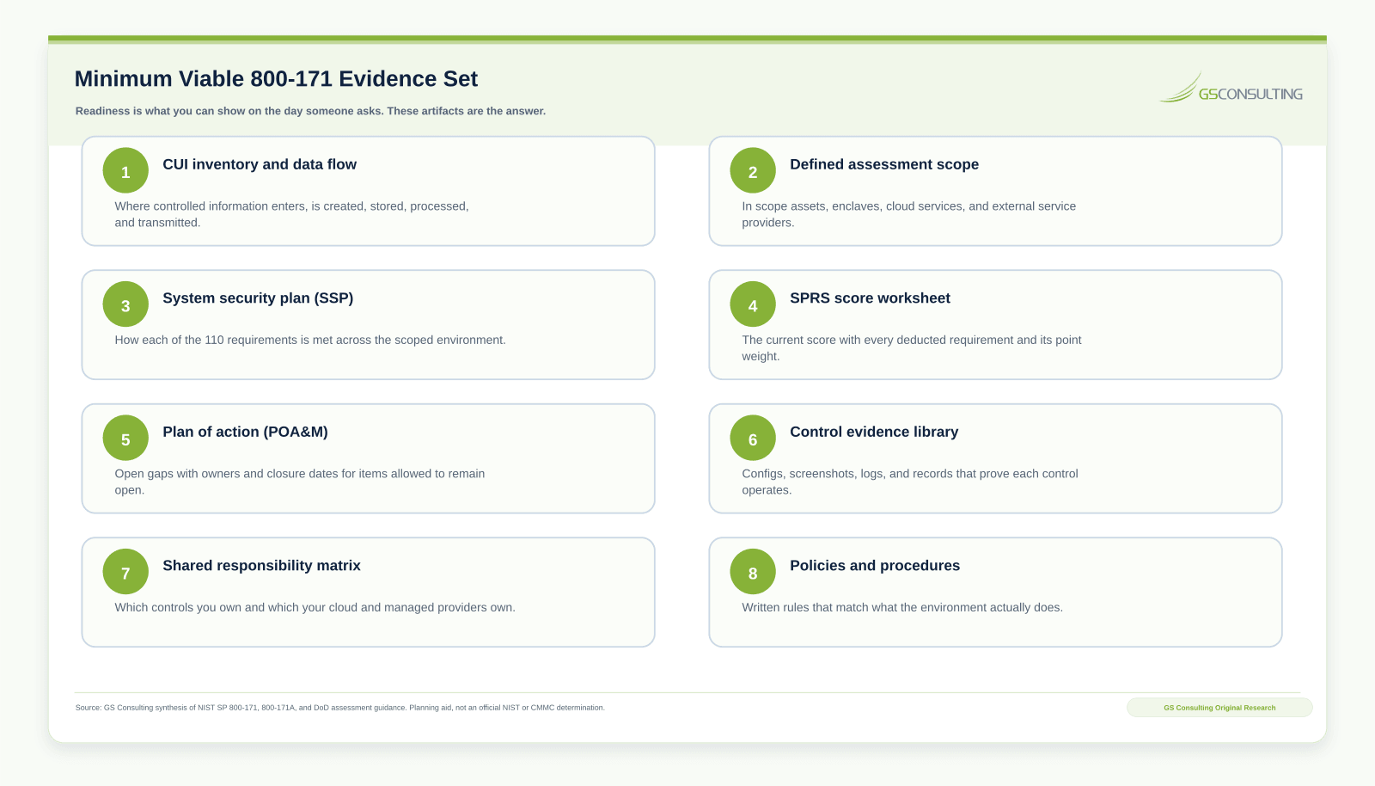Click description 'Written rules that match what the environment'

[x=902, y=607]
